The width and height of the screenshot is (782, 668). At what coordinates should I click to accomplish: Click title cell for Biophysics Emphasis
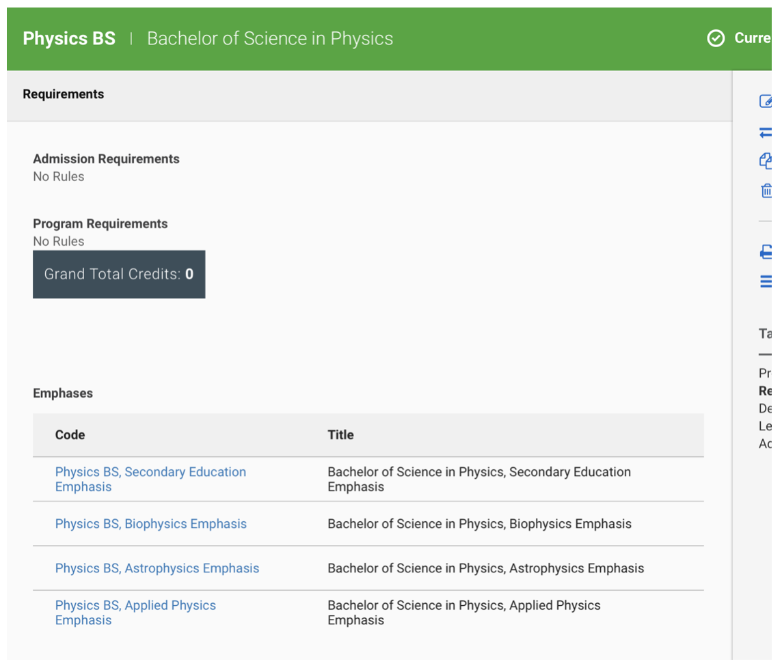(479, 523)
